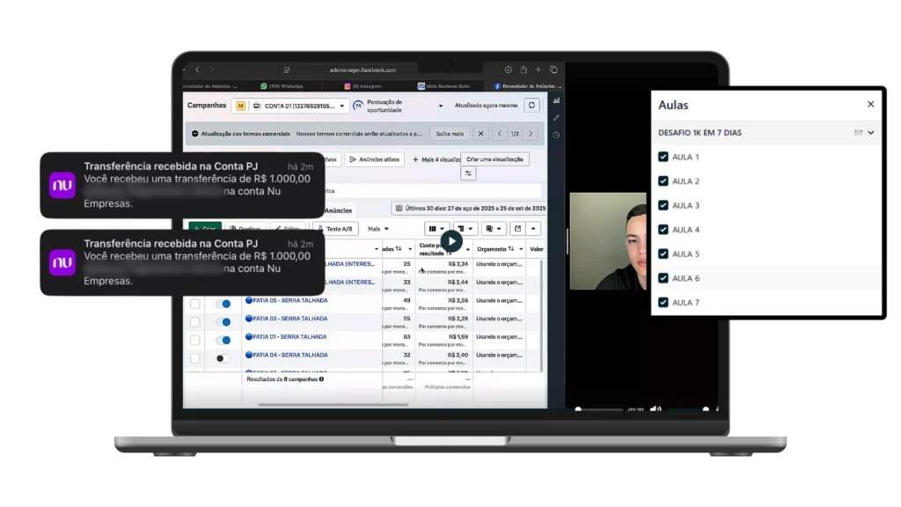
Task: Play the video using the center play button
Action: (x=450, y=241)
